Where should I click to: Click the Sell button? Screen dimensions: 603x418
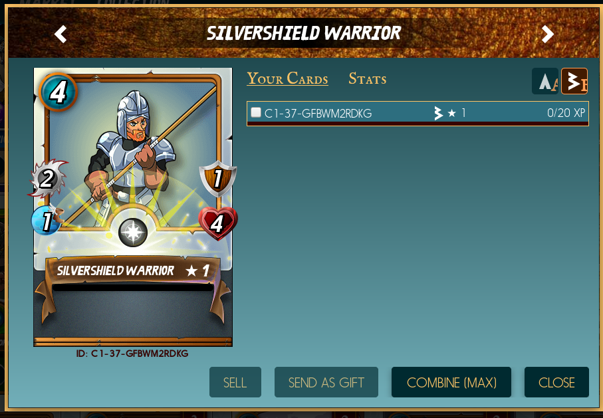click(x=235, y=382)
